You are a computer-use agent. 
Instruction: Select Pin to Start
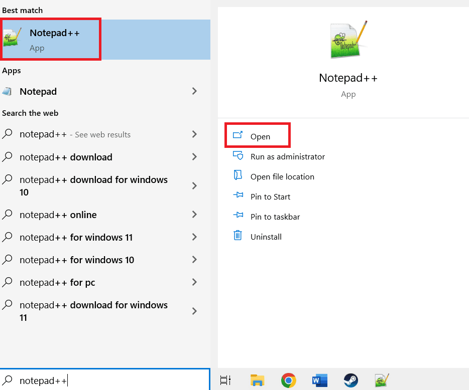(270, 197)
